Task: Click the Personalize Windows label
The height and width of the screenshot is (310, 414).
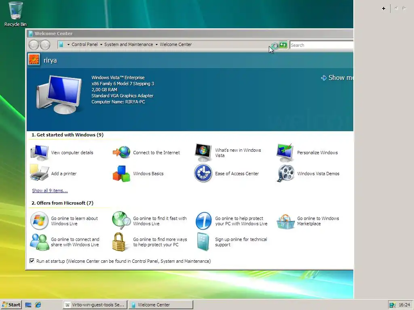Action: click(x=317, y=153)
